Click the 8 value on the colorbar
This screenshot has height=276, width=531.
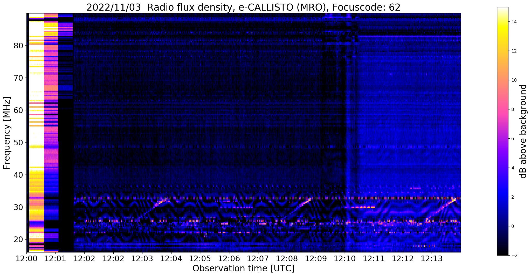click(512, 109)
